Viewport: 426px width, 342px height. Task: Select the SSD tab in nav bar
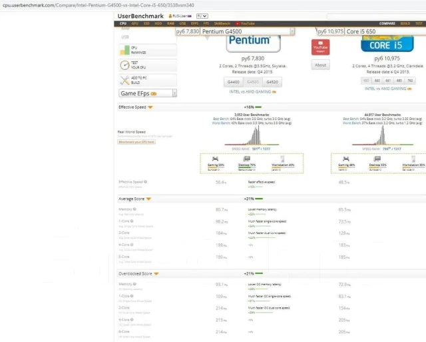point(146,24)
